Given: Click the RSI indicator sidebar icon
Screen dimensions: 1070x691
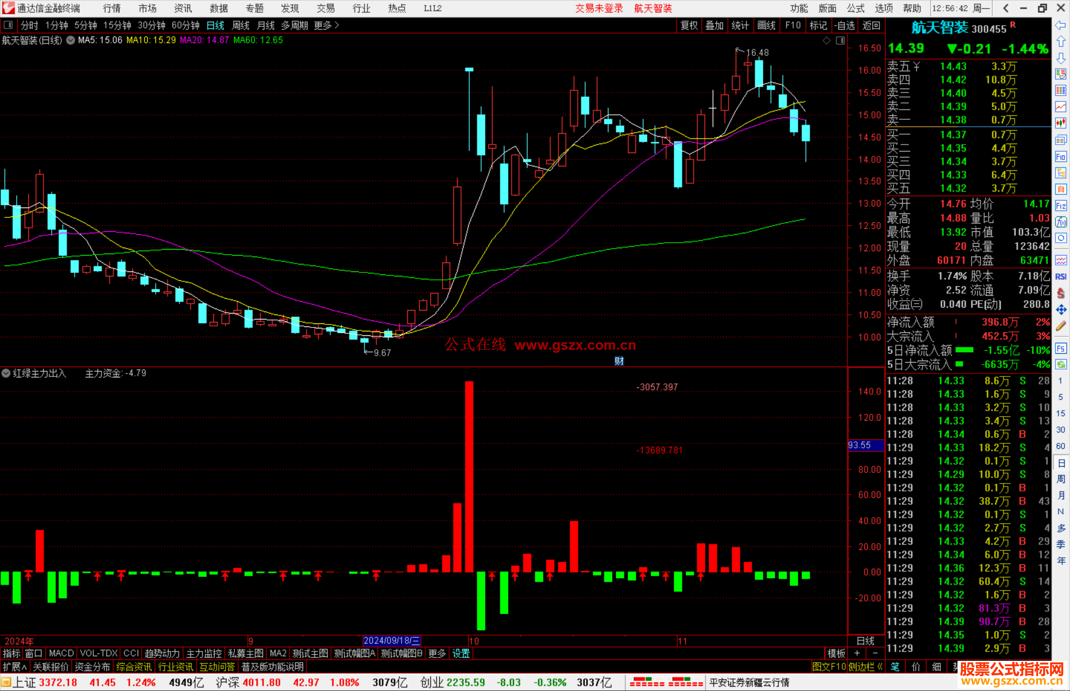Looking at the screenshot, I should [x=1061, y=277].
